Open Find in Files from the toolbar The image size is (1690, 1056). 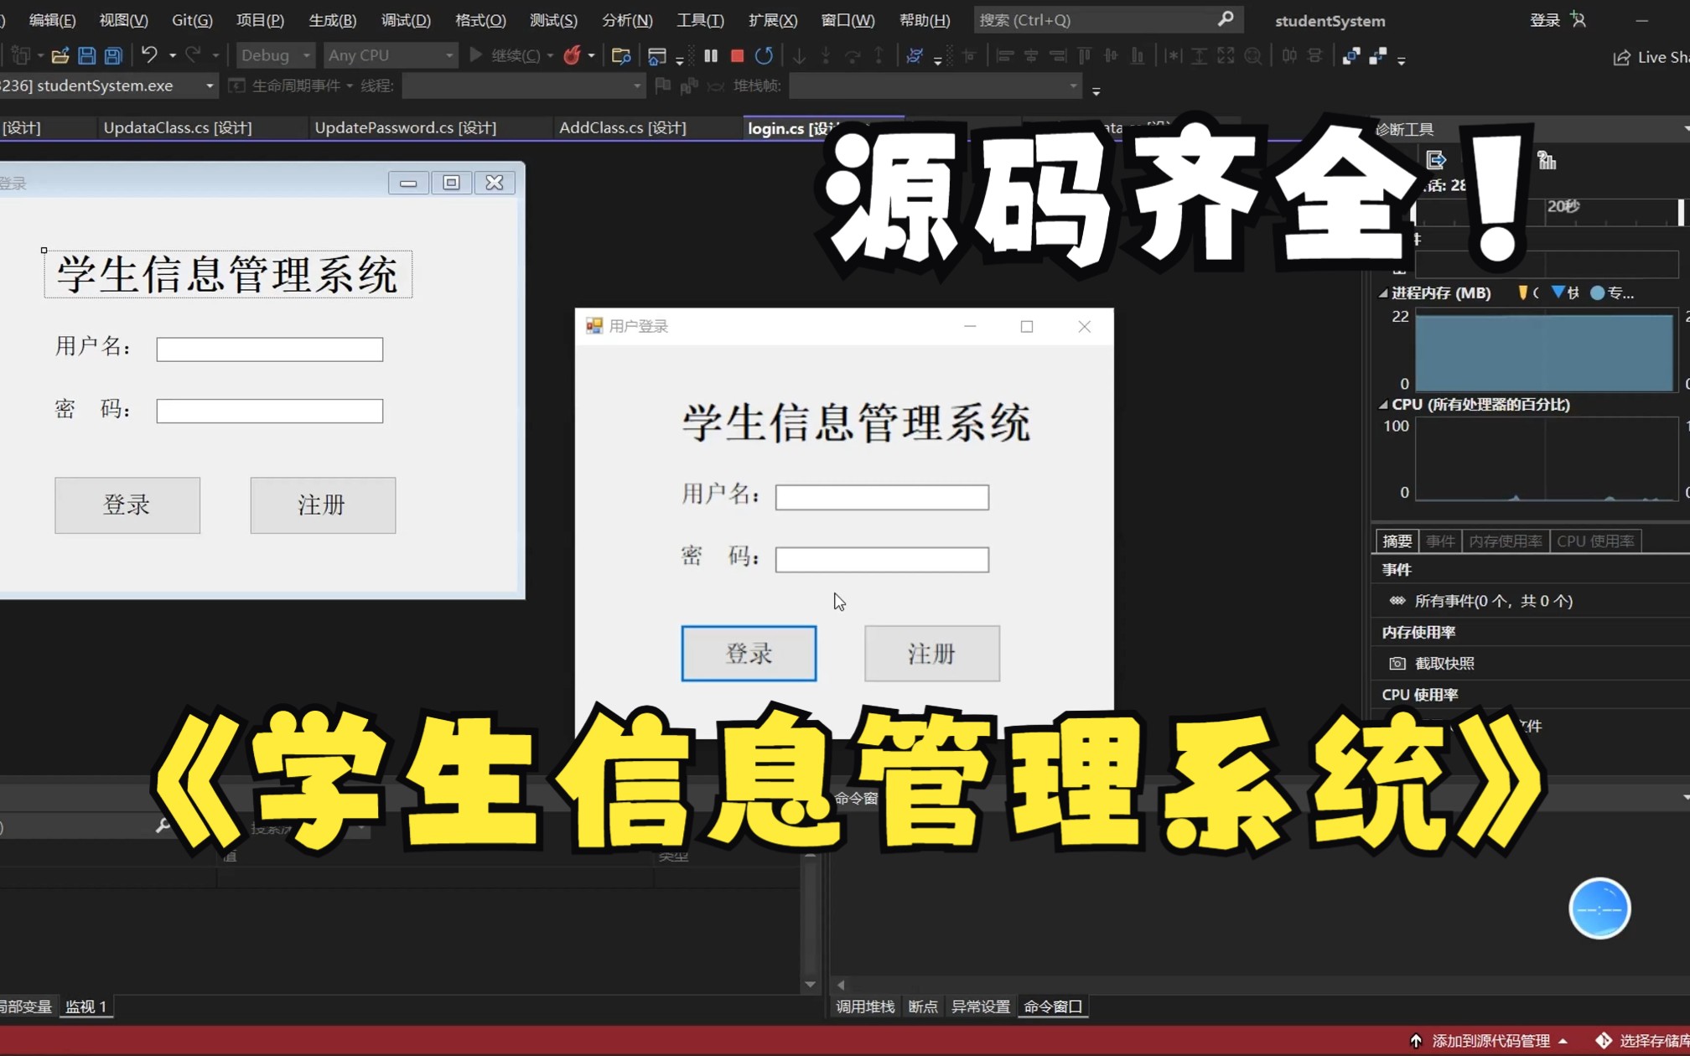point(621,56)
